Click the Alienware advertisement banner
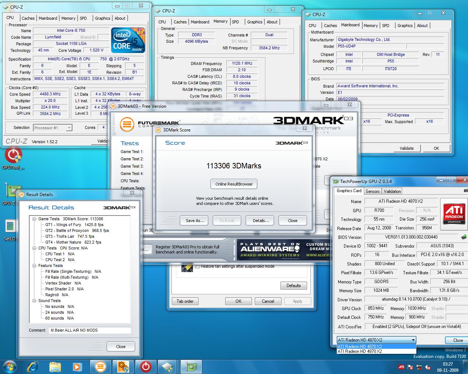The image size is (468, 374). (x=283, y=250)
